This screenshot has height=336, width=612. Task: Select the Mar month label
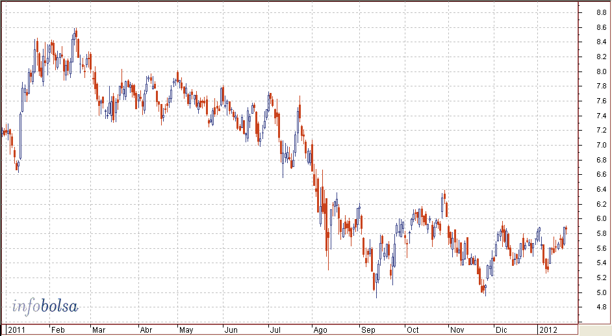99,330
